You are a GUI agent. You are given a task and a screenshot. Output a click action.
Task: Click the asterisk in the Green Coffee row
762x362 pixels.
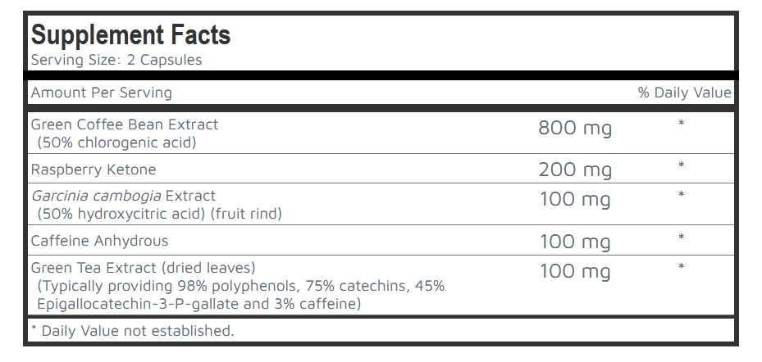[681, 124]
